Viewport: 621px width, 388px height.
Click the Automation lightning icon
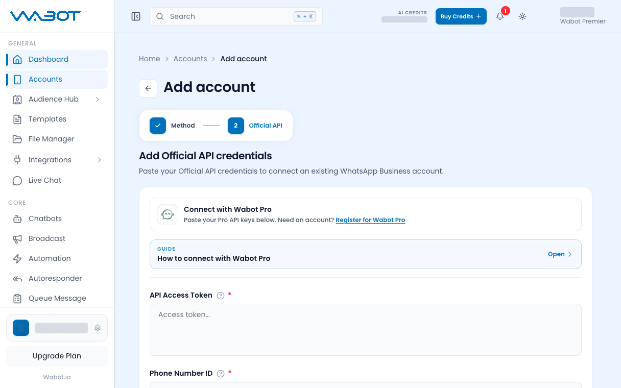[17, 258]
